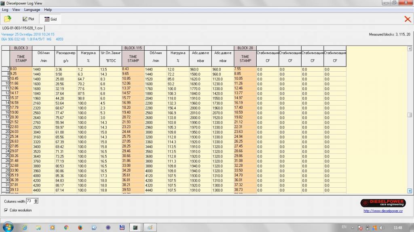Switch to the Plot view
414x232 pixels.
click(28, 19)
